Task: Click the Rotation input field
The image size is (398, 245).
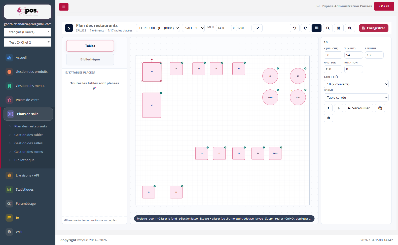Action: click(x=353, y=69)
